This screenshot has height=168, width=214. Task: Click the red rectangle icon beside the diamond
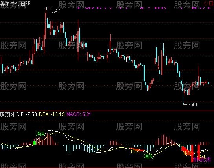pyautogui.click(x=211, y=4)
